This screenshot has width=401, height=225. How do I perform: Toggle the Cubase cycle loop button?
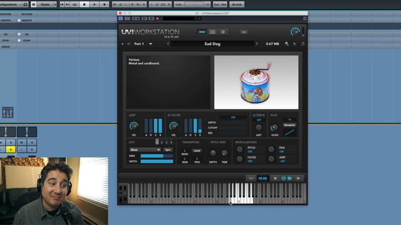click(75, 4)
